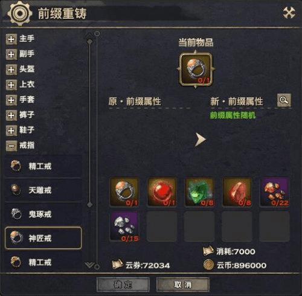Expand the 副手 category

point(11,54)
